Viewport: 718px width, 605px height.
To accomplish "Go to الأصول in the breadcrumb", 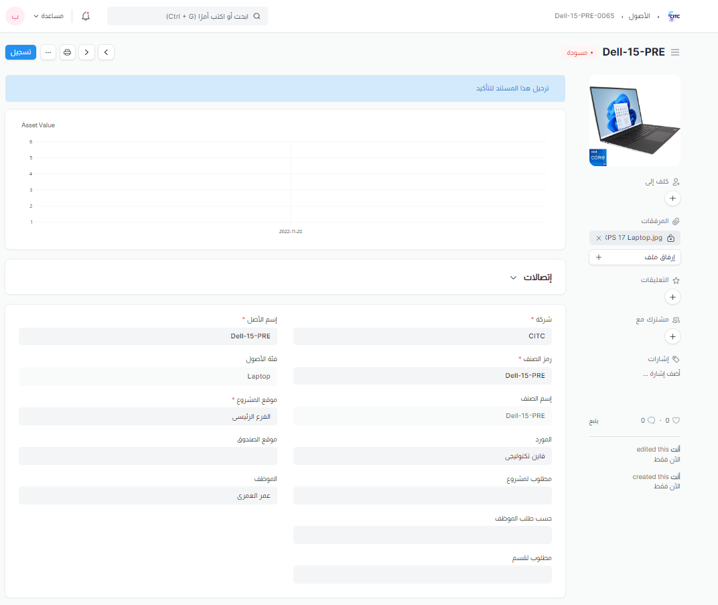I will [x=638, y=16].
